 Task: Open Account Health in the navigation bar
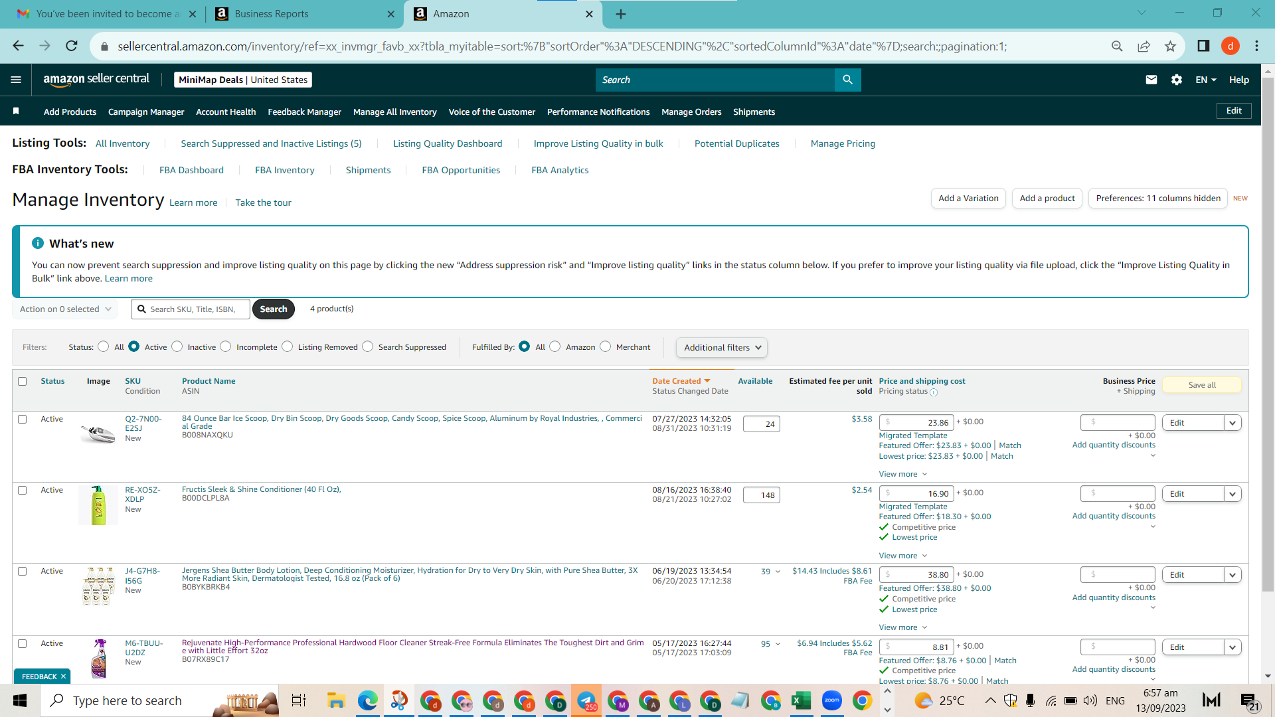coord(226,112)
